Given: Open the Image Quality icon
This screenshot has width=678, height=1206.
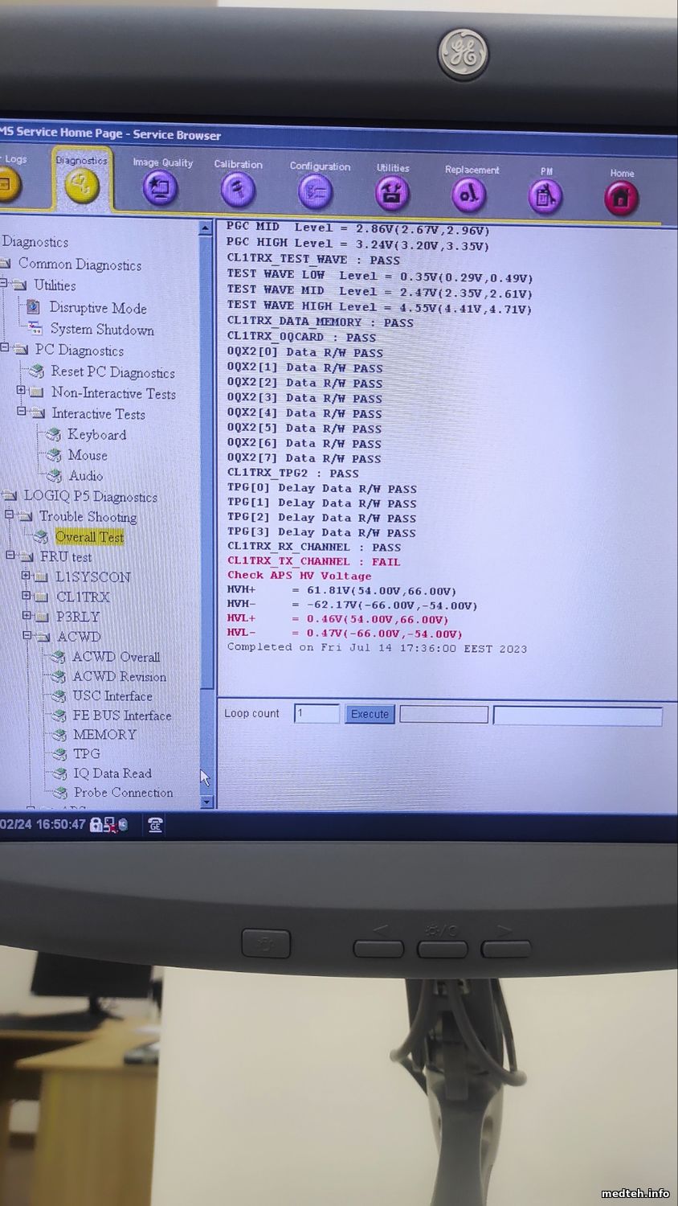Looking at the screenshot, I should point(160,190).
